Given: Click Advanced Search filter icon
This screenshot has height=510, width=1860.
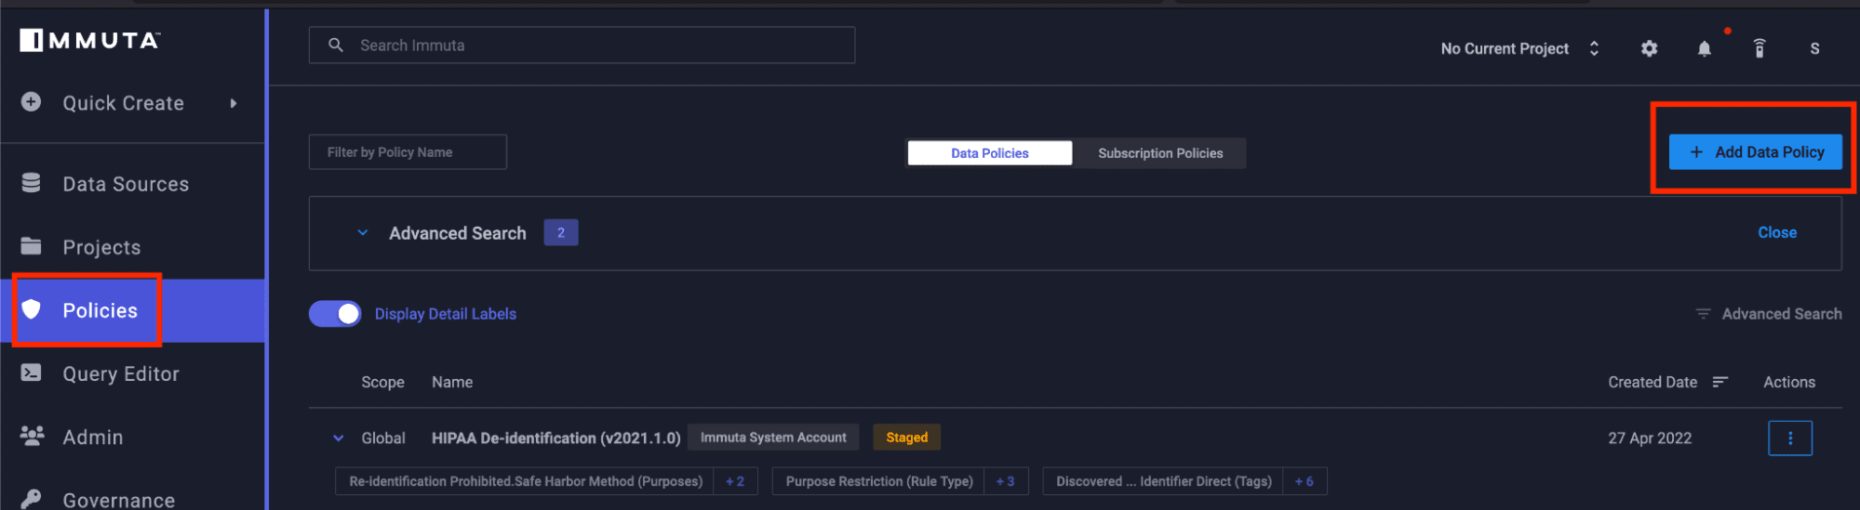Looking at the screenshot, I should click(1703, 314).
